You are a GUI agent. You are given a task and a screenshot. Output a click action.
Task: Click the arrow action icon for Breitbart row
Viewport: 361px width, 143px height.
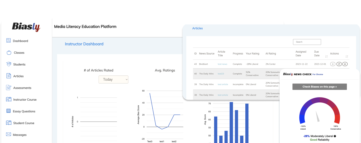333,64
